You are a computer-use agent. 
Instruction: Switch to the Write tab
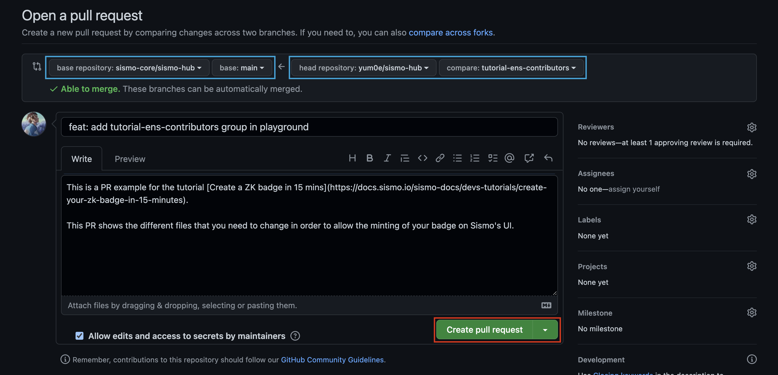click(x=82, y=159)
